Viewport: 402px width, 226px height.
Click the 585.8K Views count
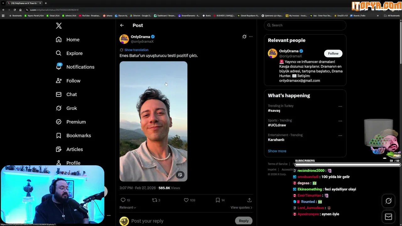[x=169, y=188]
